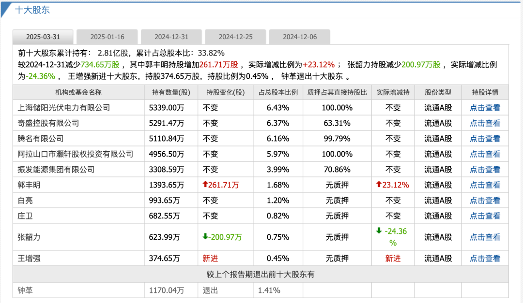Open 点击查看 for new entrant 王增强

click(x=485, y=259)
